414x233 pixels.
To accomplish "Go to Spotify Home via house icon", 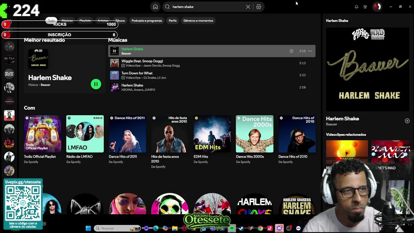I will [155, 7].
